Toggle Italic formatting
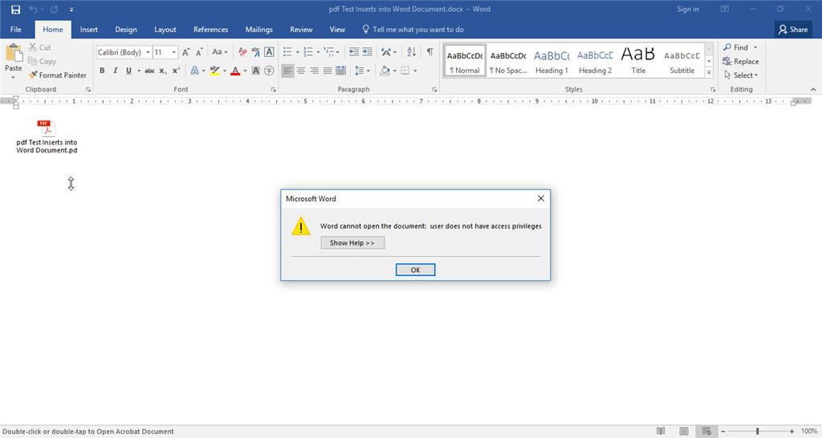 [x=116, y=71]
